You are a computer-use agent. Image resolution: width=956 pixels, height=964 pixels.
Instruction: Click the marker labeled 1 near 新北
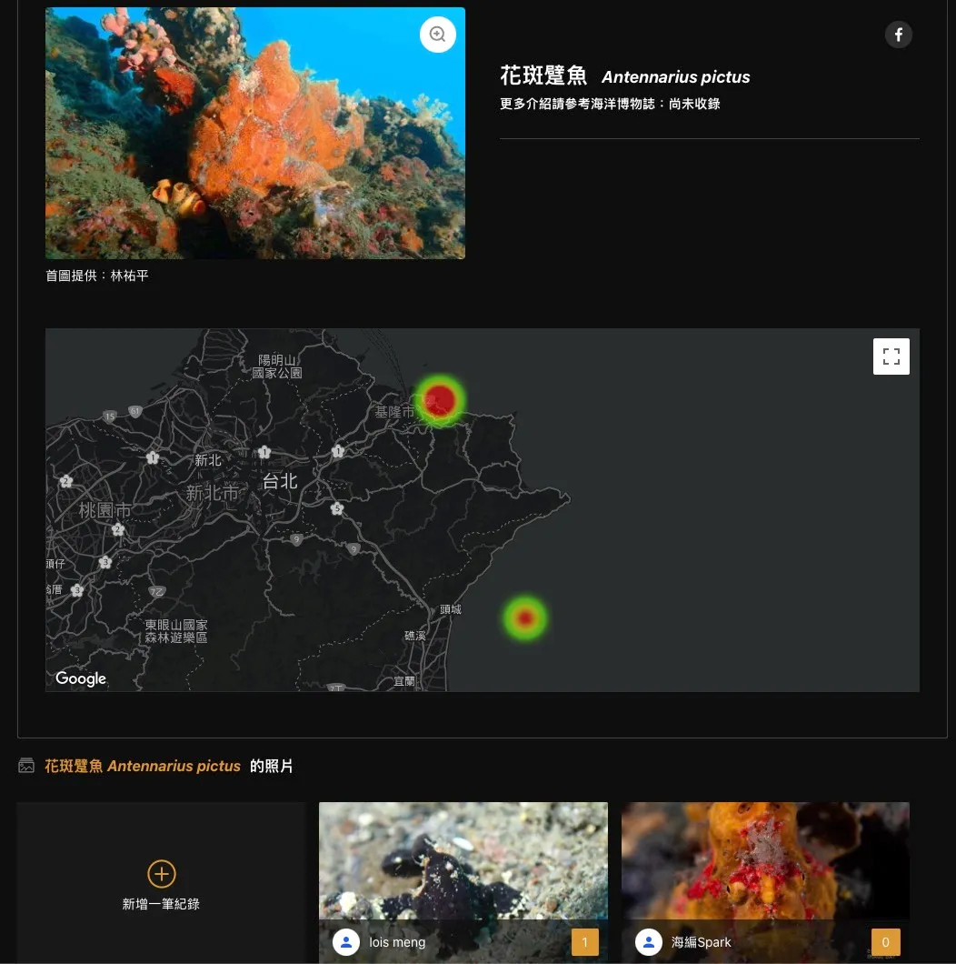[153, 458]
